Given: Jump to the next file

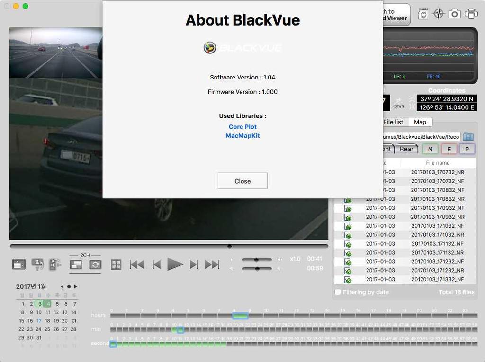Looking at the screenshot, I should click(212, 265).
